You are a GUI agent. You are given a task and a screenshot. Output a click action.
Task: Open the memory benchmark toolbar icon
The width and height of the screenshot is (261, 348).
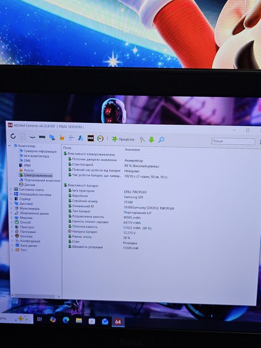42,137
